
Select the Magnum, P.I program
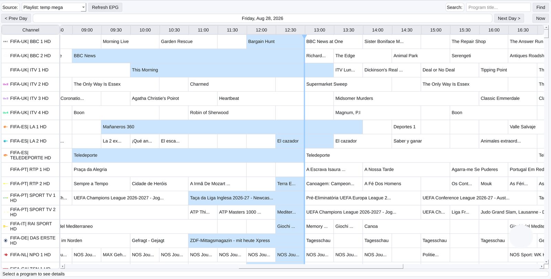377,113
